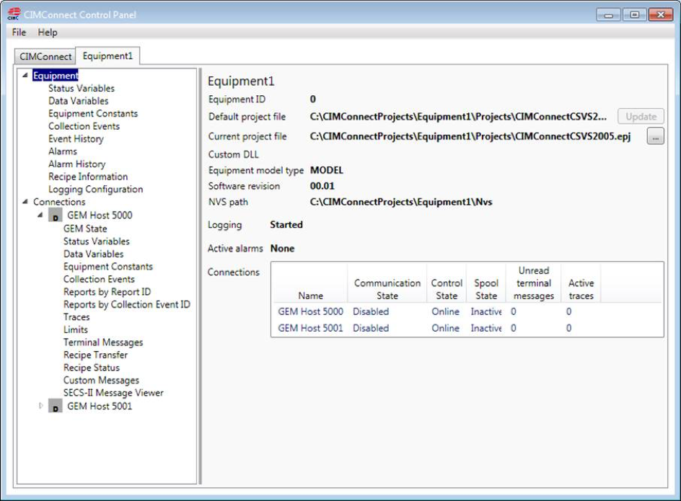Select Terminal Messages under GEM Host 5000
The height and width of the screenshot is (501, 681).
pos(103,343)
